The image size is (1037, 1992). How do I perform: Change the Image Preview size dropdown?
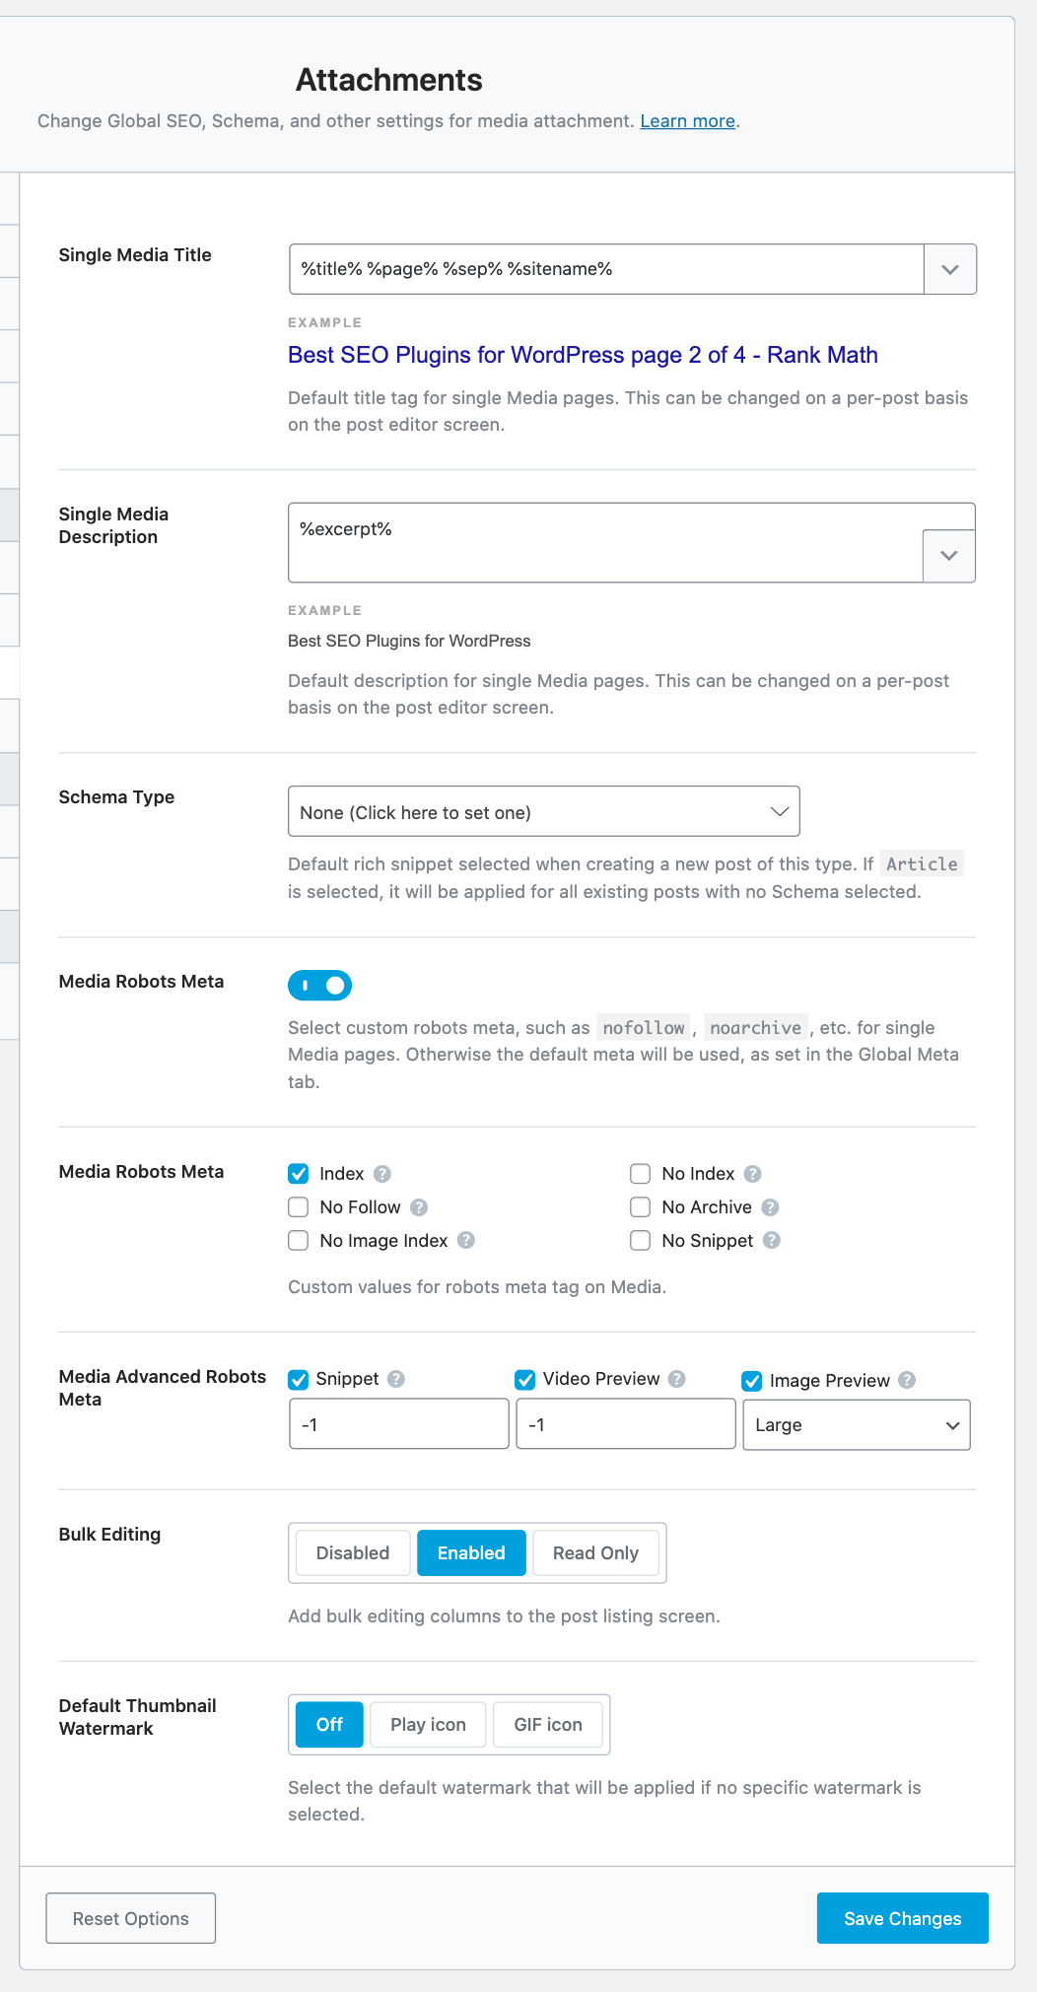click(856, 1424)
